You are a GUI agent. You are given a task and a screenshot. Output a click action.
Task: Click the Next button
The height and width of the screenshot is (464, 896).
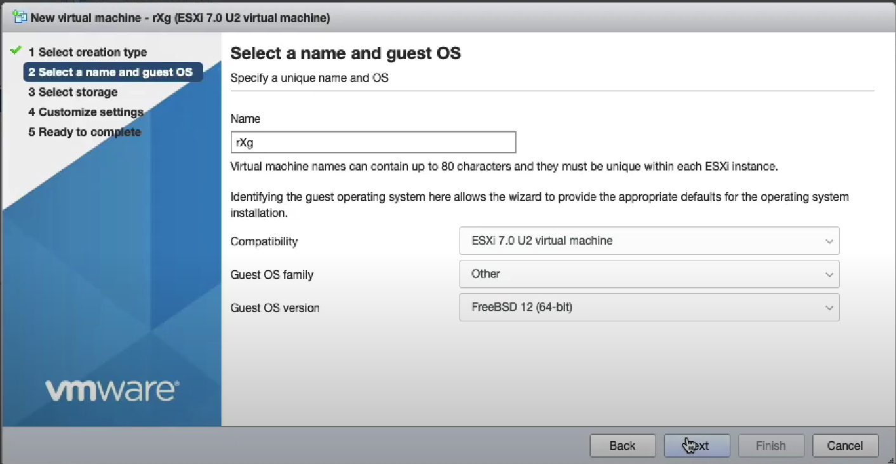(697, 446)
